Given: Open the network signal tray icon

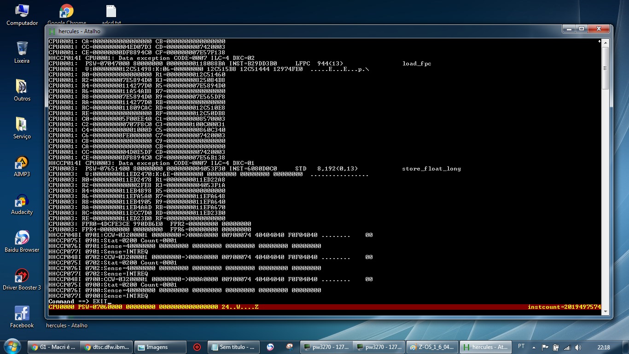Looking at the screenshot, I should (567, 347).
